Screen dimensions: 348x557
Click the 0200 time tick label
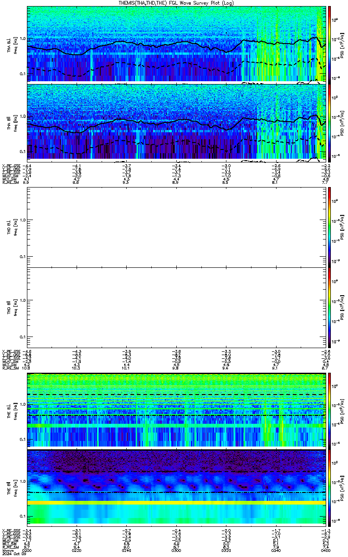point(27,550)
